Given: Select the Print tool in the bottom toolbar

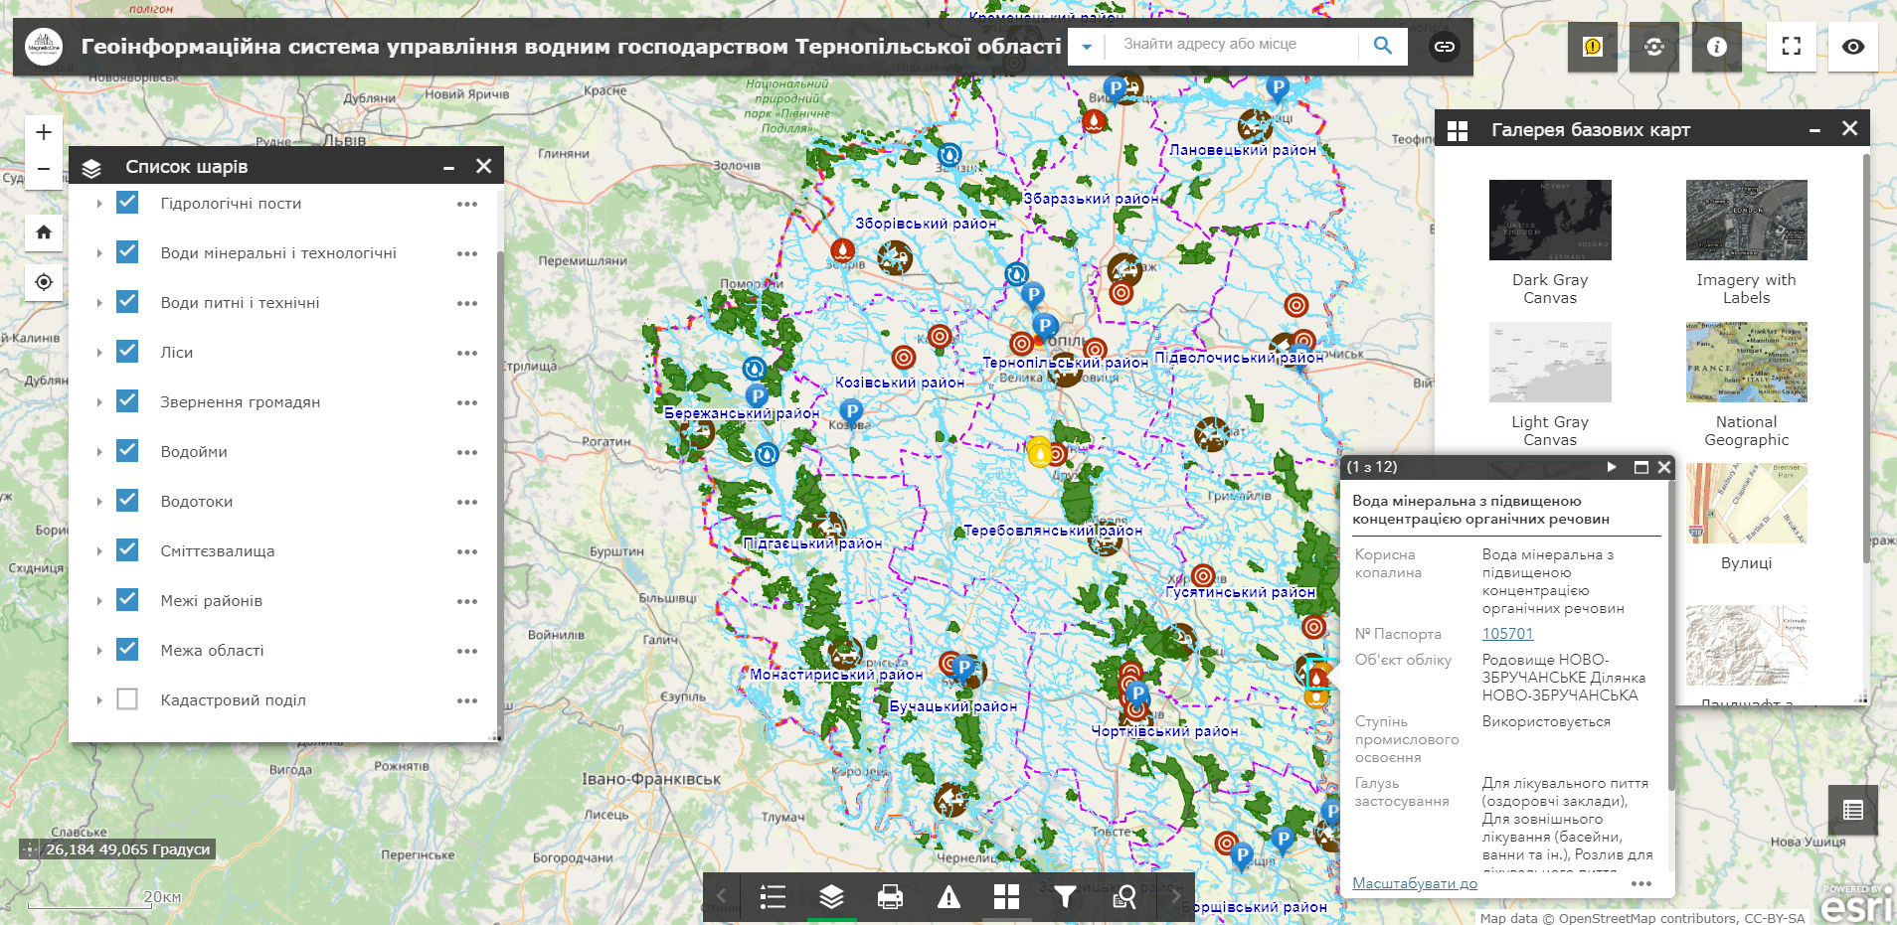Looking at the screenshot, I should [x=890, y=895].
